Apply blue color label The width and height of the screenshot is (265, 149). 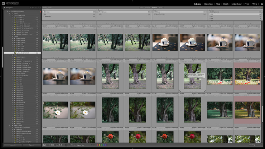103,145
